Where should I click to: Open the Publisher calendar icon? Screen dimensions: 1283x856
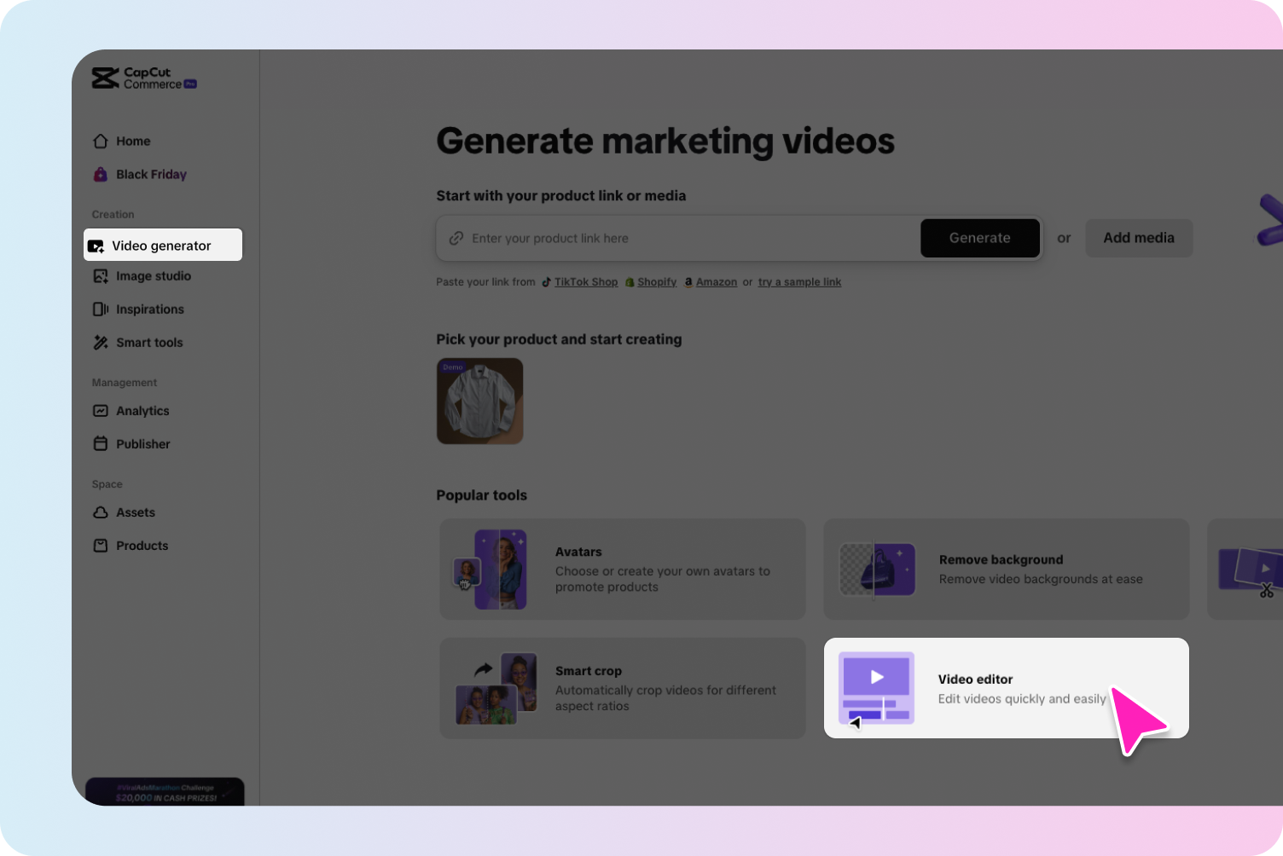(x=102, y=443)
